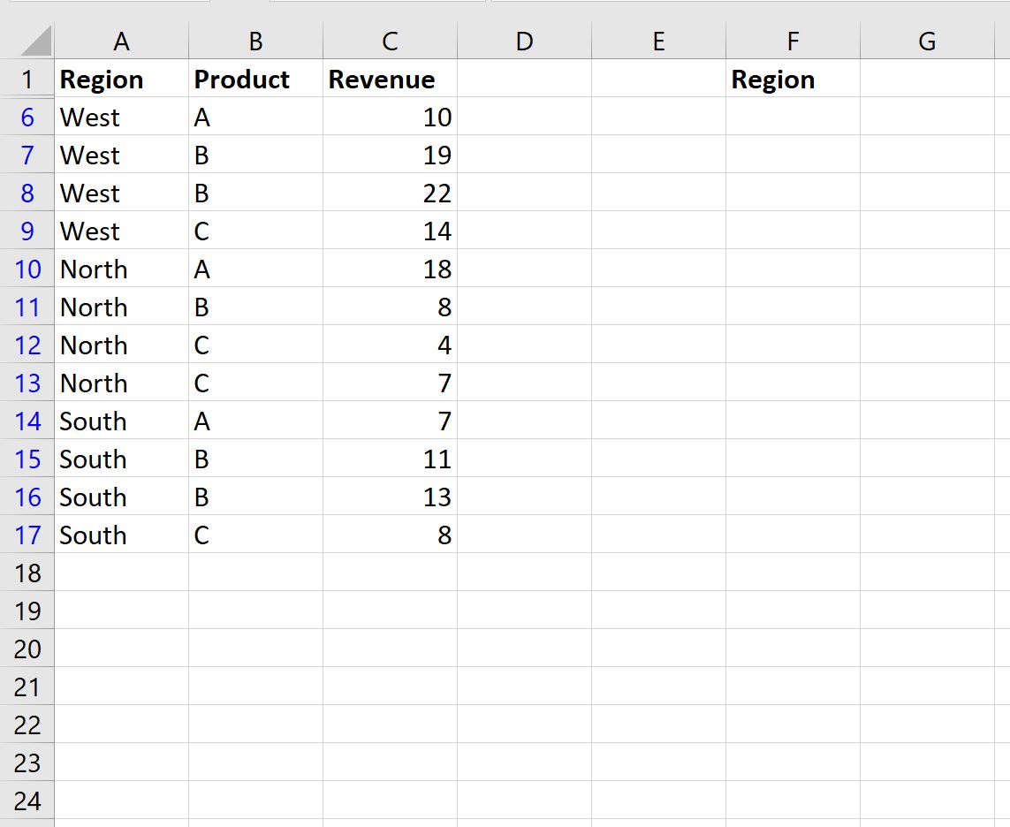Image resolution: width=1010 pixels, height=827 pixels.
Task: Select revenue value 19
Action: 390,155
